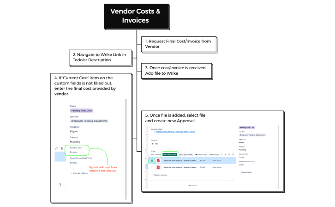335x207 pixels.
Task: Click the red PDF icon in selected file row
Action: click(159, 160)
